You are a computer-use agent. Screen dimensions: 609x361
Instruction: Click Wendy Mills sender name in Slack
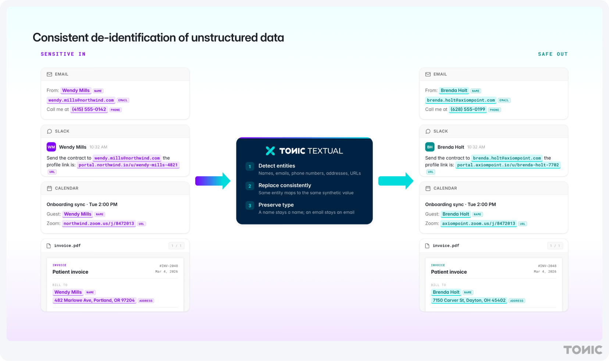coord(73,147)
